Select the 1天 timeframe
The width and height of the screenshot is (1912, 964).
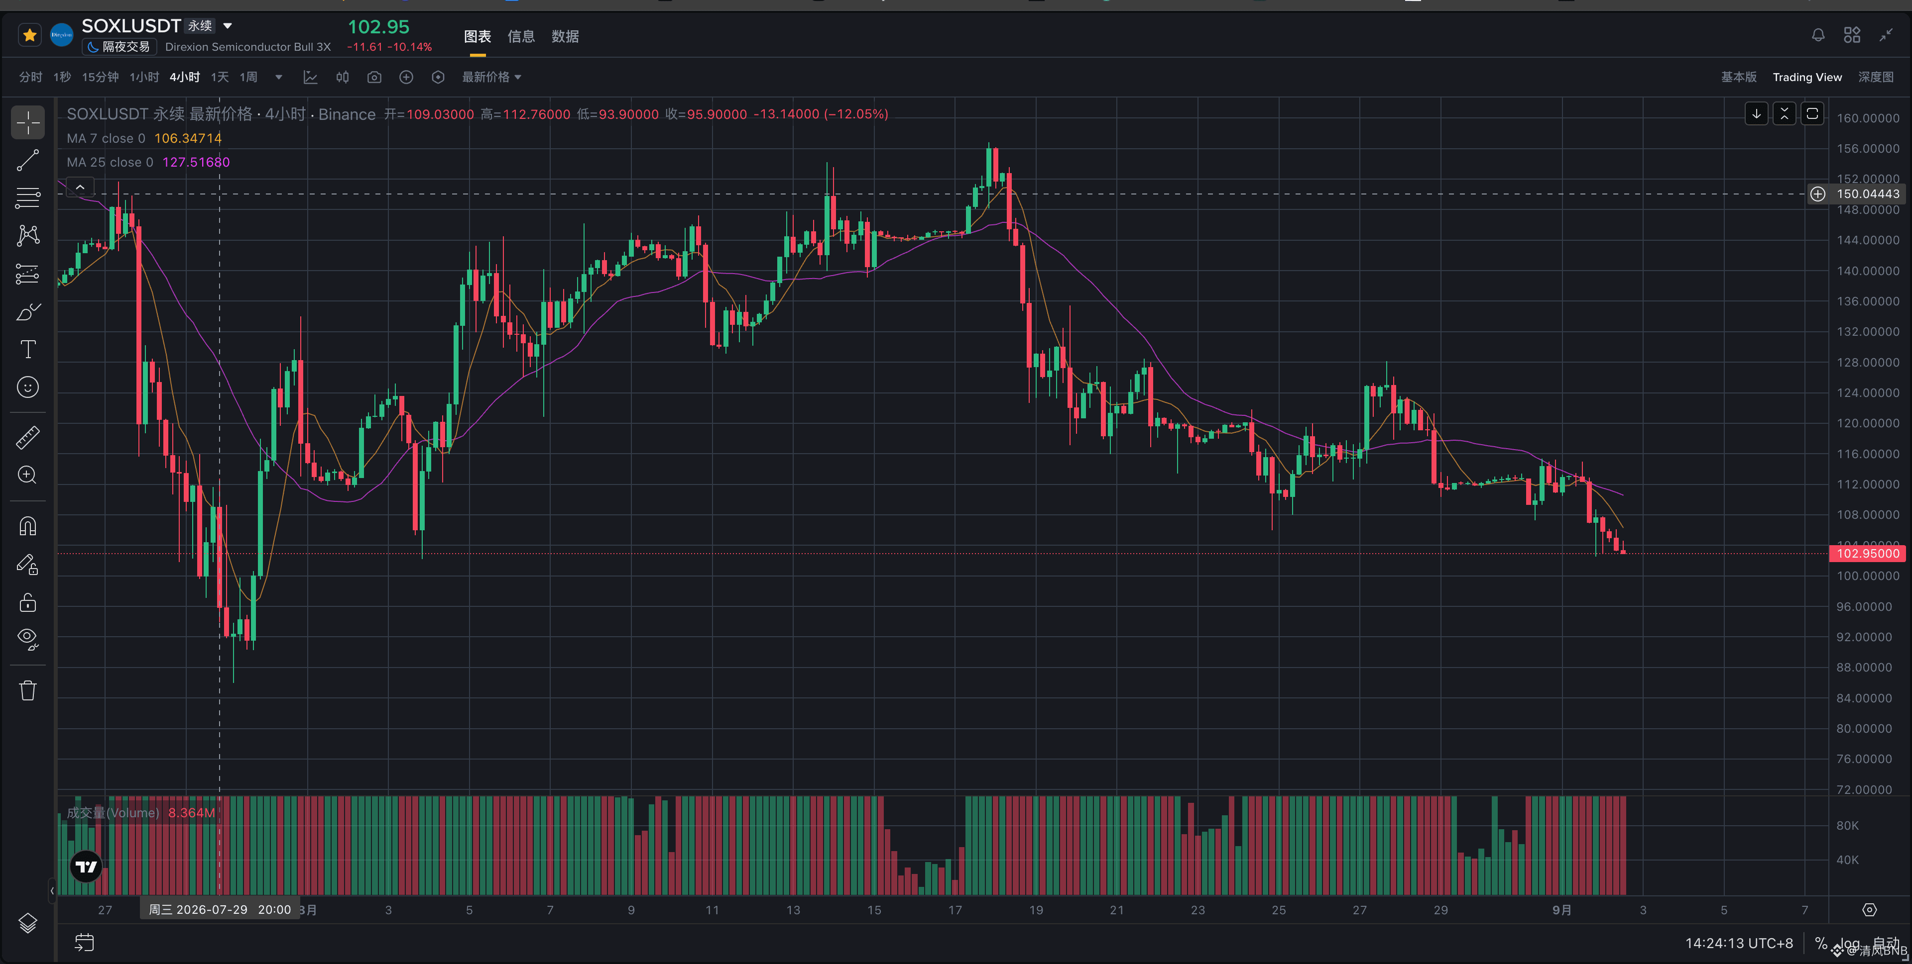tap(220, 77)
